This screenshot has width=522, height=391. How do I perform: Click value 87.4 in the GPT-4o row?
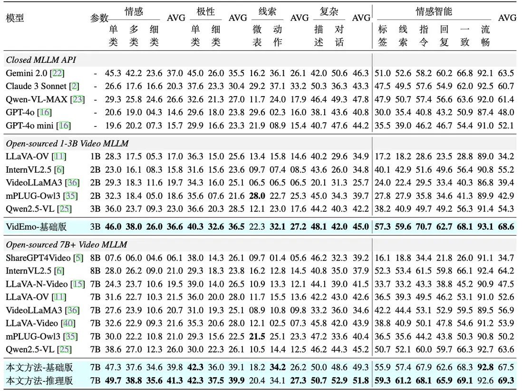coord(485,112)
